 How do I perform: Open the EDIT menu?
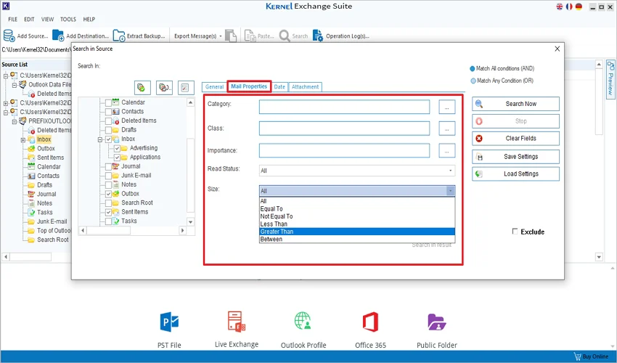click(29, 20)
